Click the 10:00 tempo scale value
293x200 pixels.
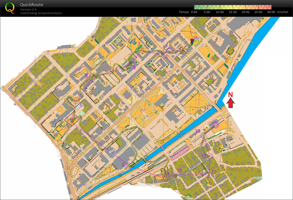click(220, 12)
